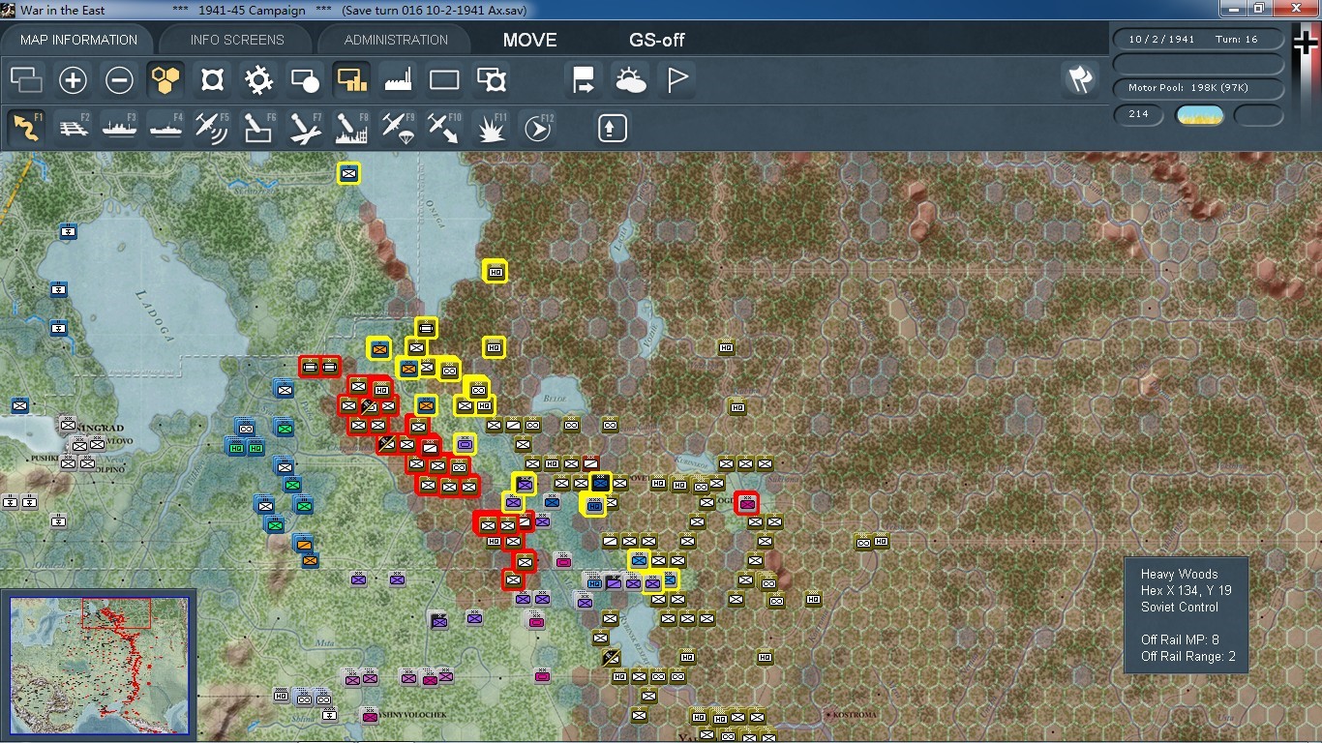
Task: Toggle the factory icon in the toolbar
Action: tap(398, 80)
